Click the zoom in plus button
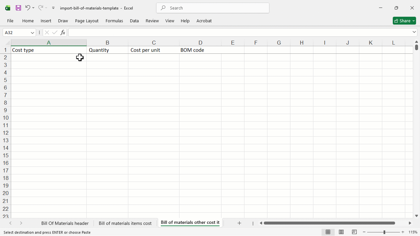Image resolution: width=420 pixels, height=236 pixels. pos(403,232)
